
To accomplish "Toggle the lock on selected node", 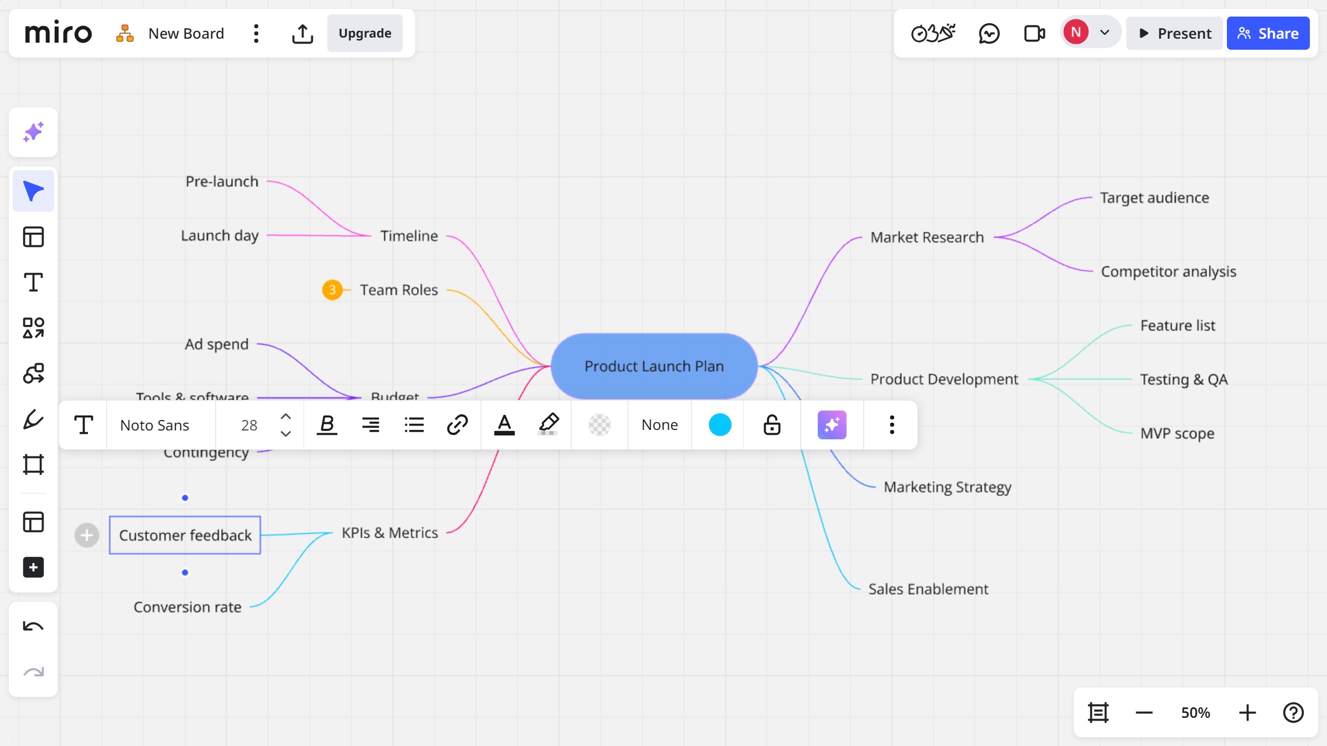I will pos(772,425).
